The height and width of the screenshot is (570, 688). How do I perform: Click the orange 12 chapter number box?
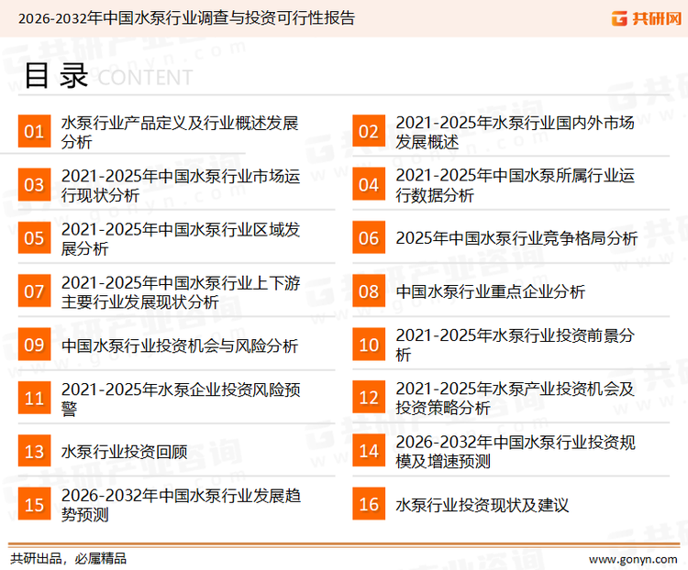click(x=369, y=398)
